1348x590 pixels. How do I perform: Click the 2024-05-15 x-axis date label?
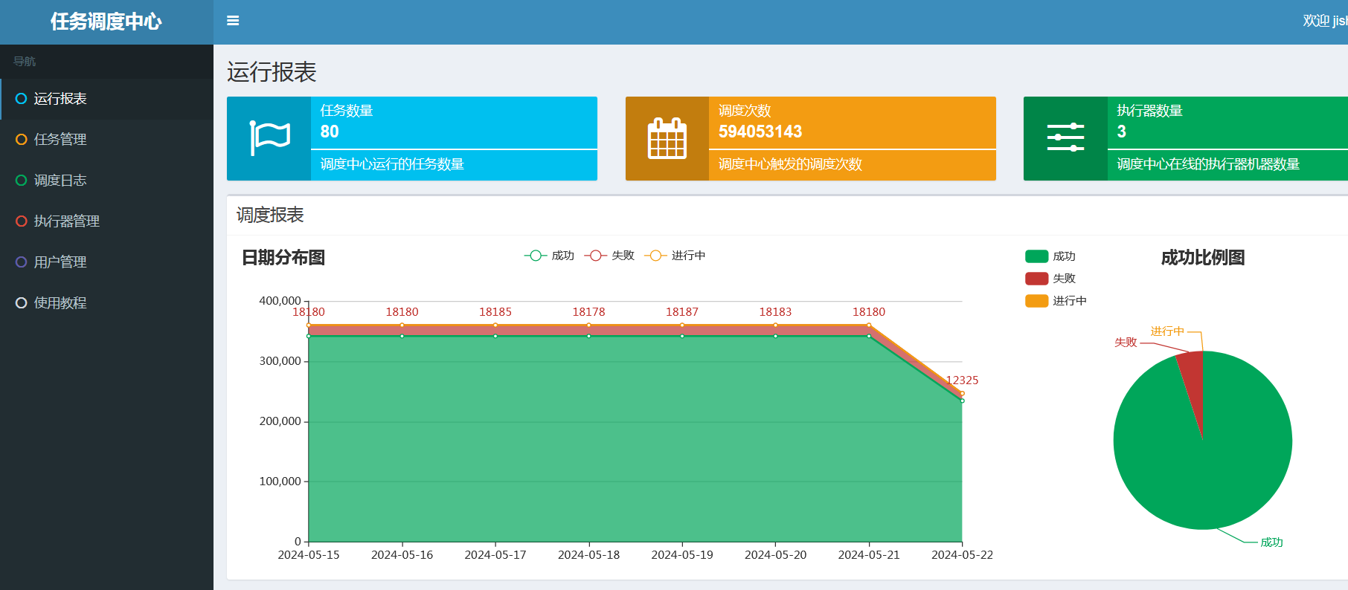(x=309, y=555)
